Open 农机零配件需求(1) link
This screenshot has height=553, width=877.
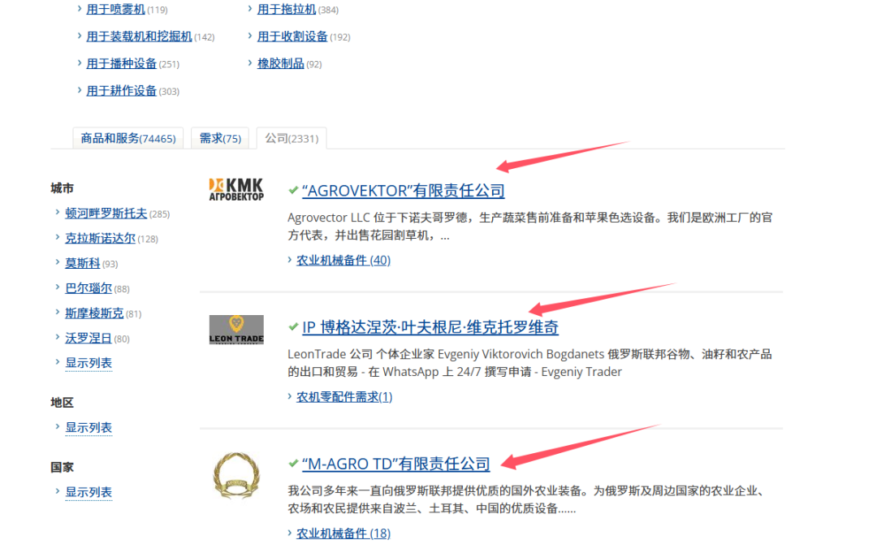click(344, 397)
